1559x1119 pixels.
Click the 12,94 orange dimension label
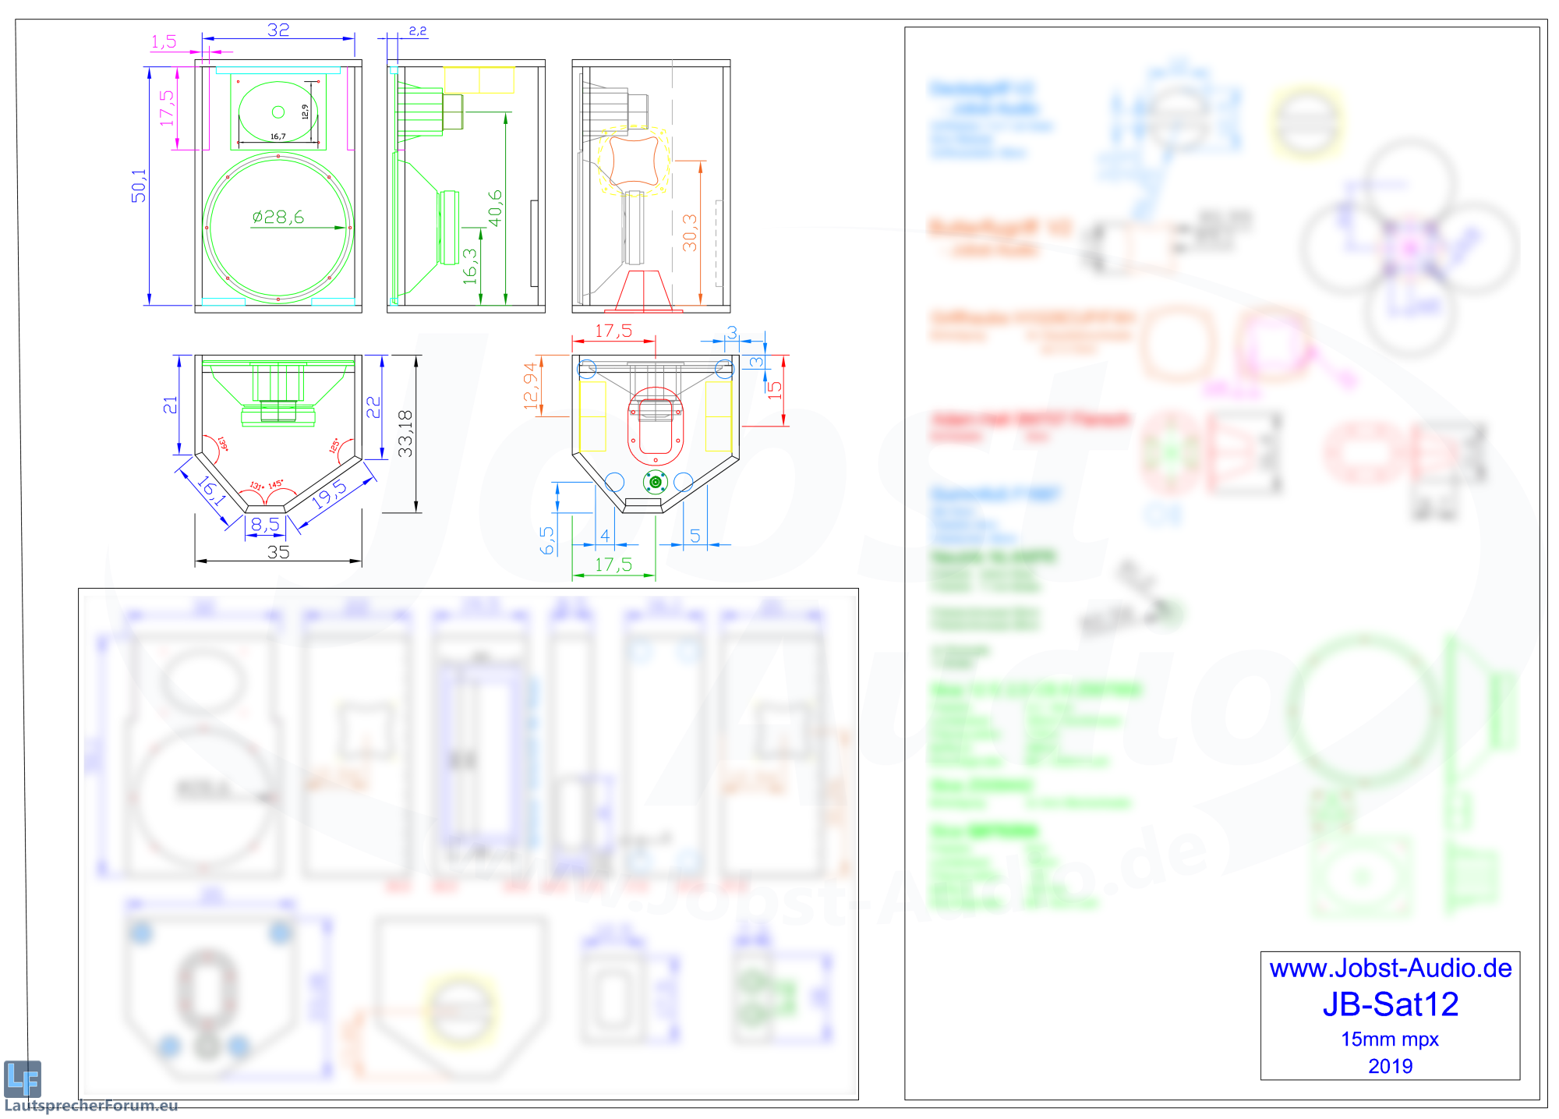tap(531, 386)
